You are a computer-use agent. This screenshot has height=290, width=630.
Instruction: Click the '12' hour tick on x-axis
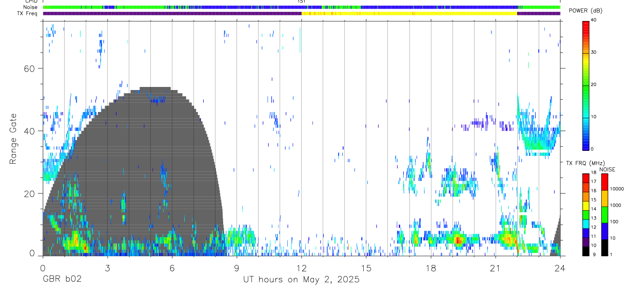301,267
